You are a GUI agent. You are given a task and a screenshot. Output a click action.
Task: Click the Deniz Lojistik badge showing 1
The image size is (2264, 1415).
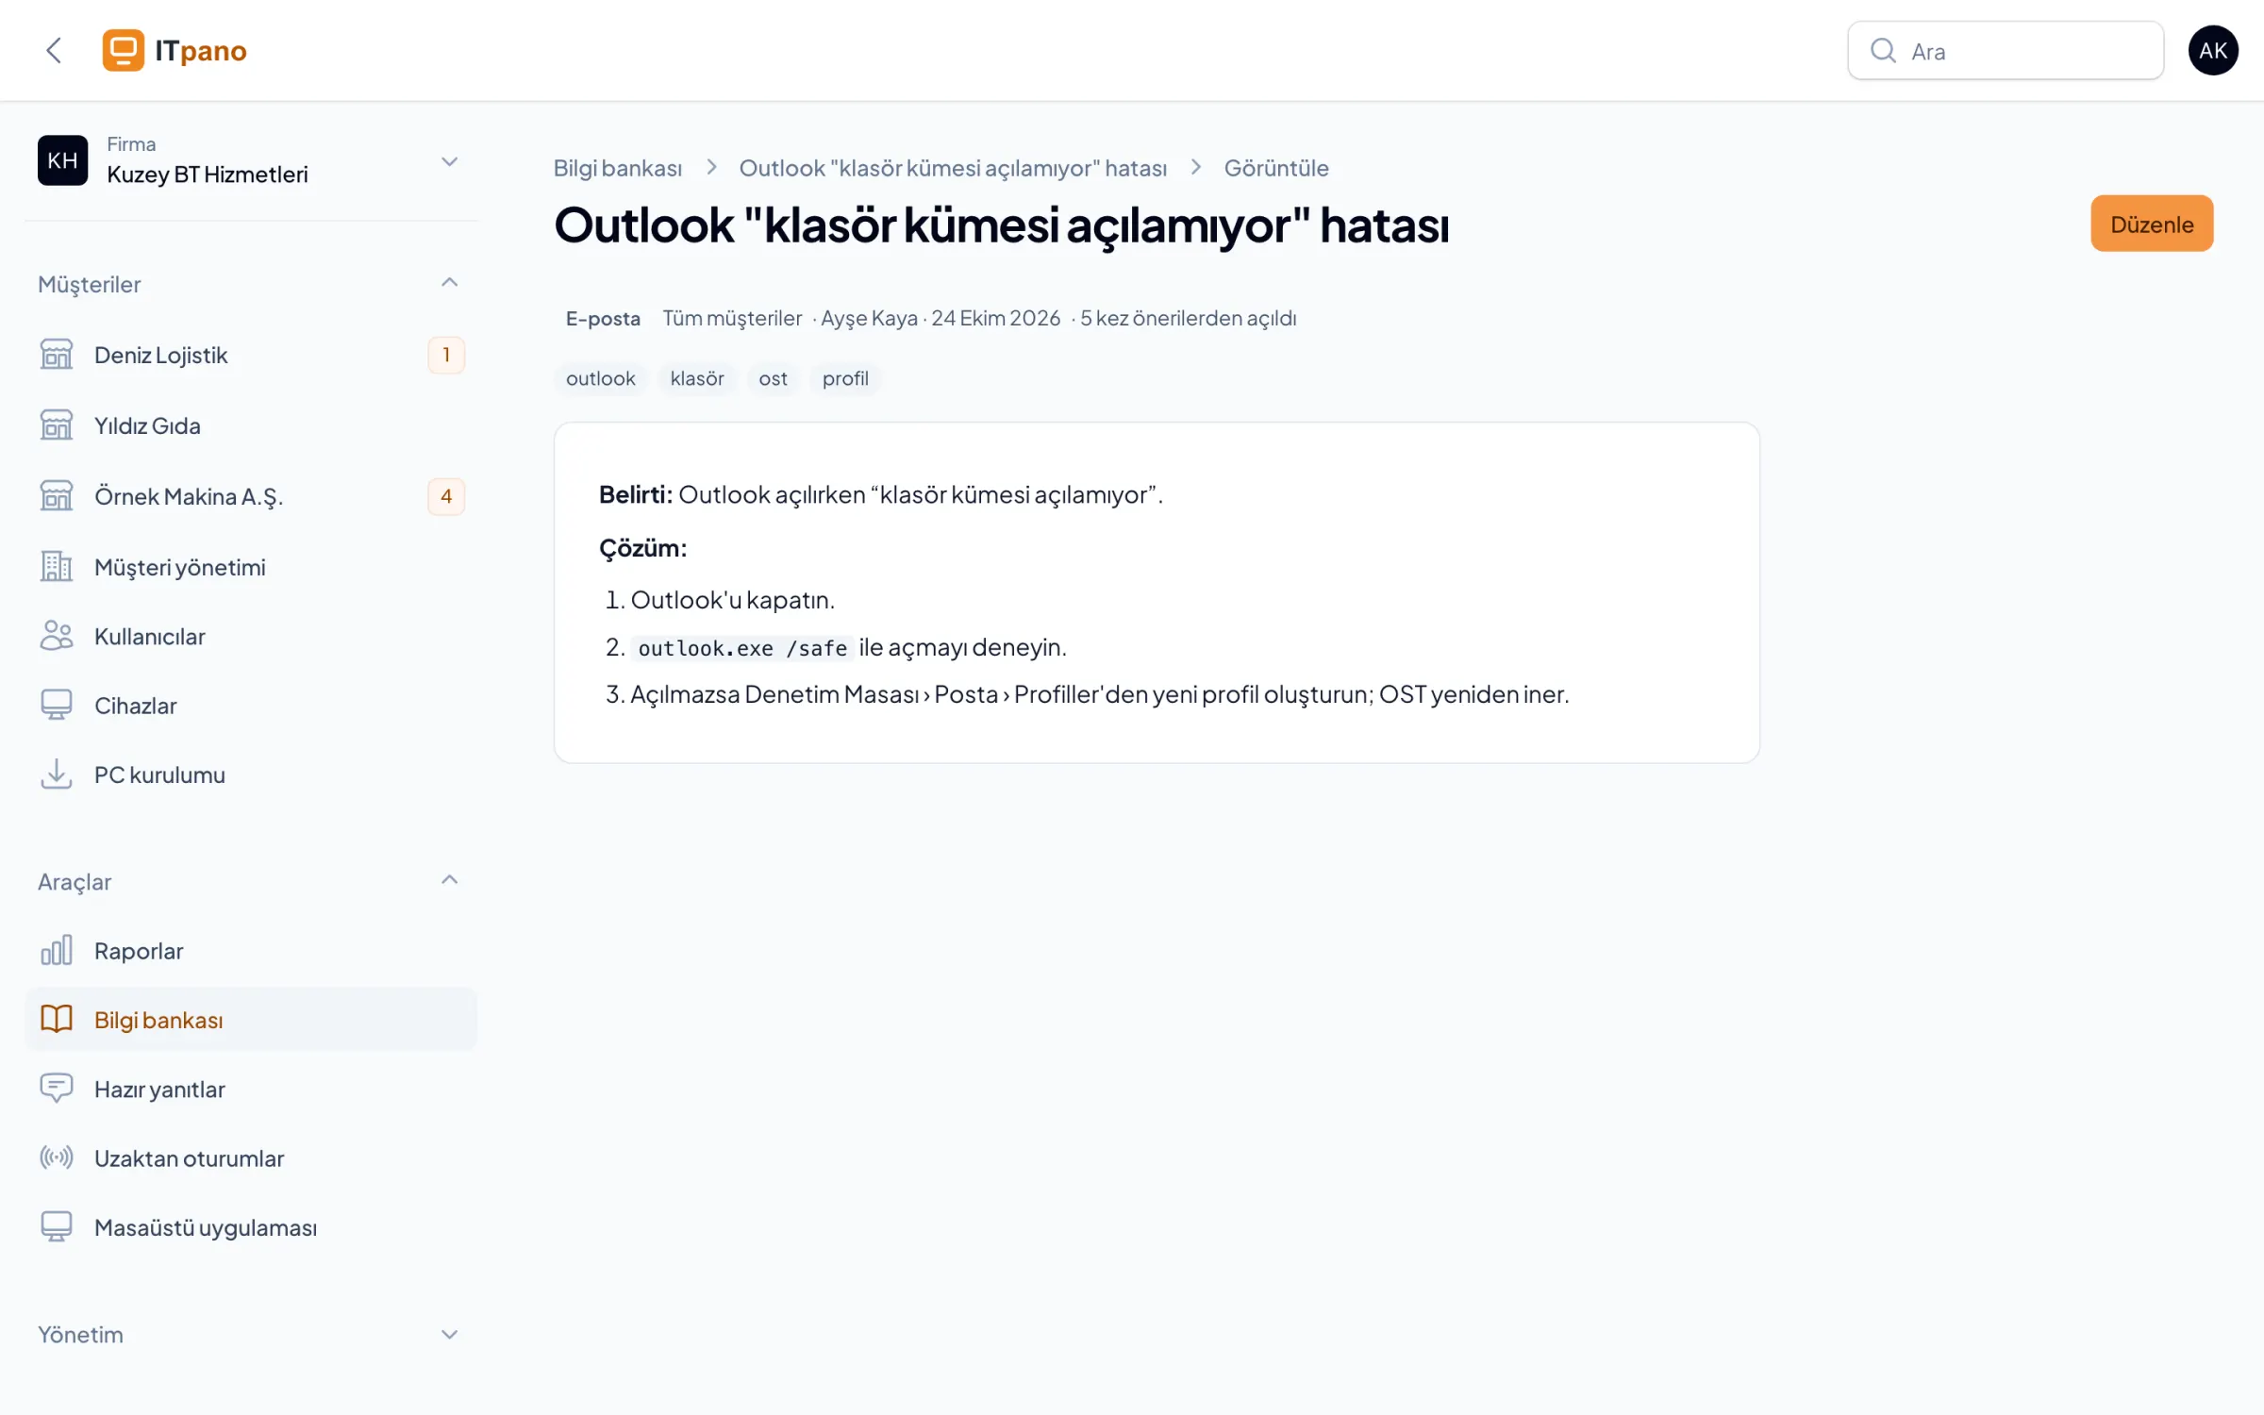tap(446, 355)
